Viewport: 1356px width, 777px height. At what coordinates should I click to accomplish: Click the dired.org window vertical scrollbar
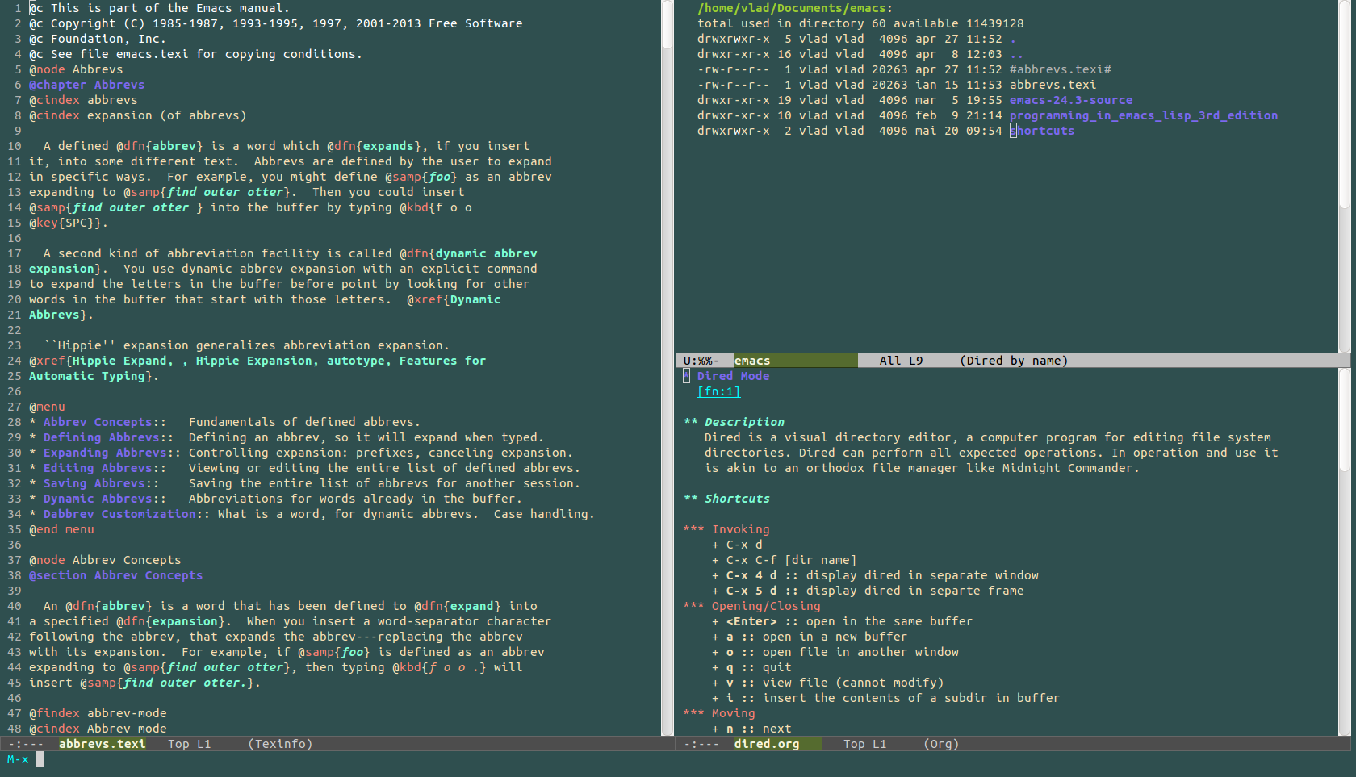click(x=1345, y=552)
